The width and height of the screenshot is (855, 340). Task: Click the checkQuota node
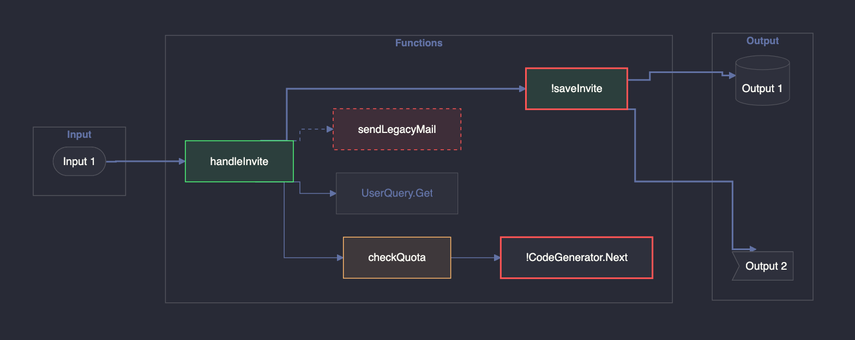tap(397, 258)
